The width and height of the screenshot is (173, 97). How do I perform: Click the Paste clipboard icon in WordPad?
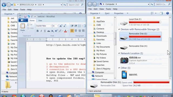tap(23, 26)
